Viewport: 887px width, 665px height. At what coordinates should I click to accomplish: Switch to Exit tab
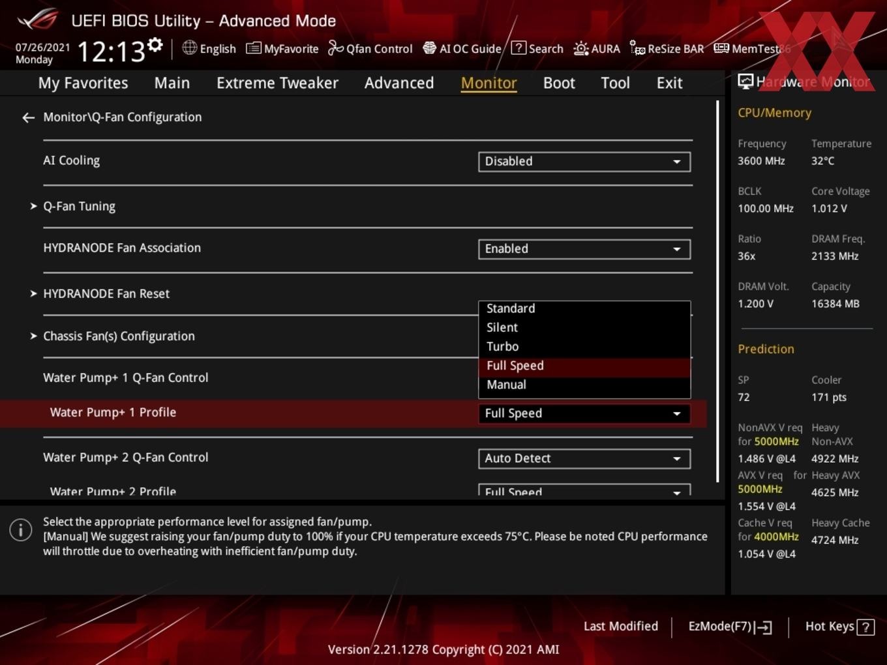(x=669, y=83)
